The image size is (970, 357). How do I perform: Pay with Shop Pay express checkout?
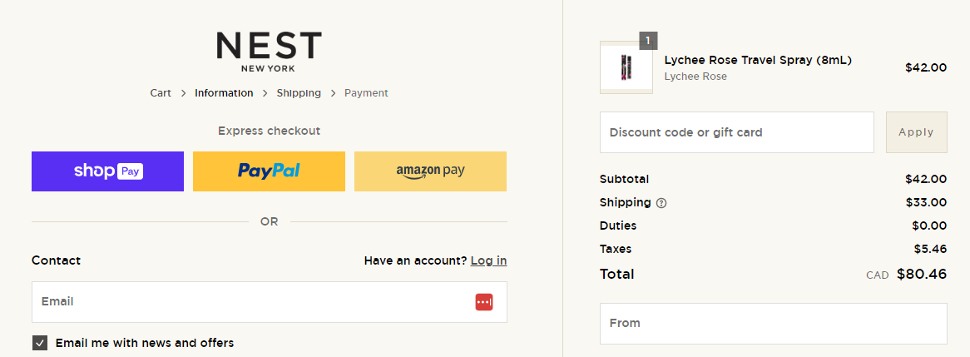107,171
